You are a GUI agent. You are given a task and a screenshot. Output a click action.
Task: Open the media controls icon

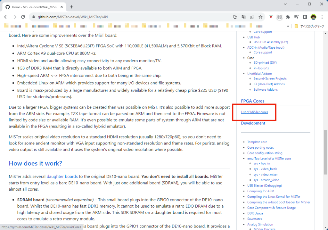coord(296,17)
